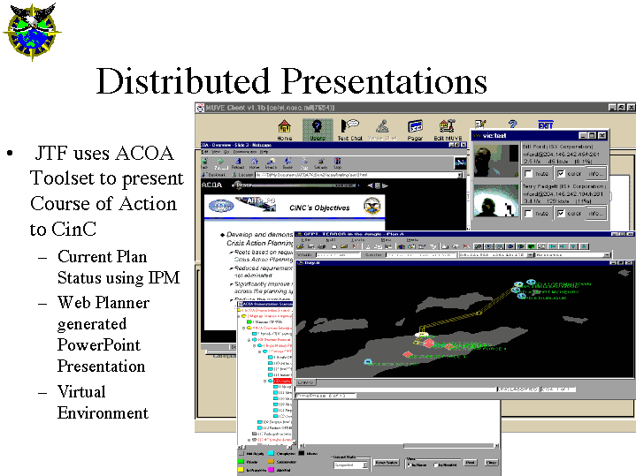
Task: Open the Tools menu in OPT window
Action: tap(357, 240)
